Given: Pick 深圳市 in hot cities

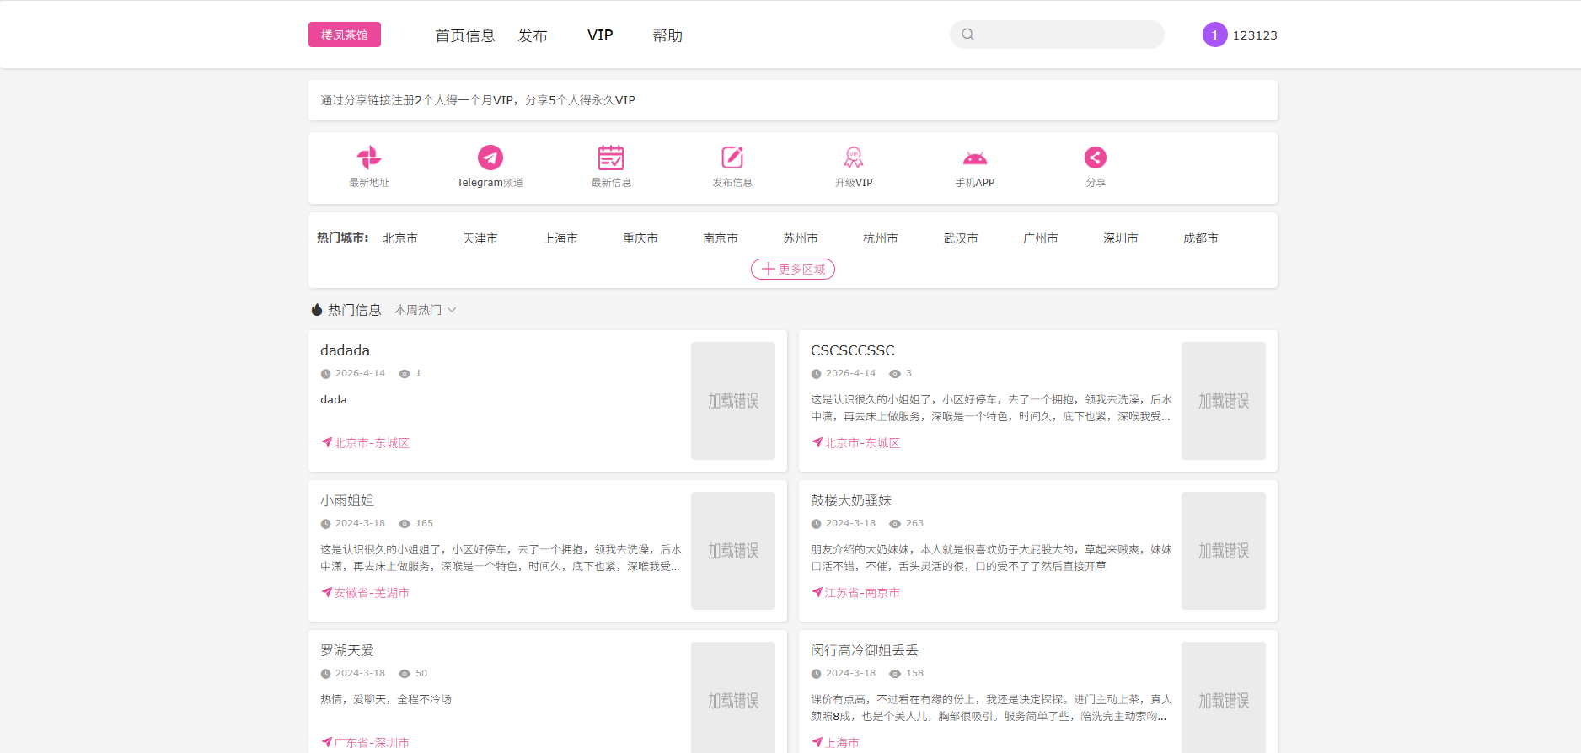Looking at the screenshot, I should click(1121, 238).
